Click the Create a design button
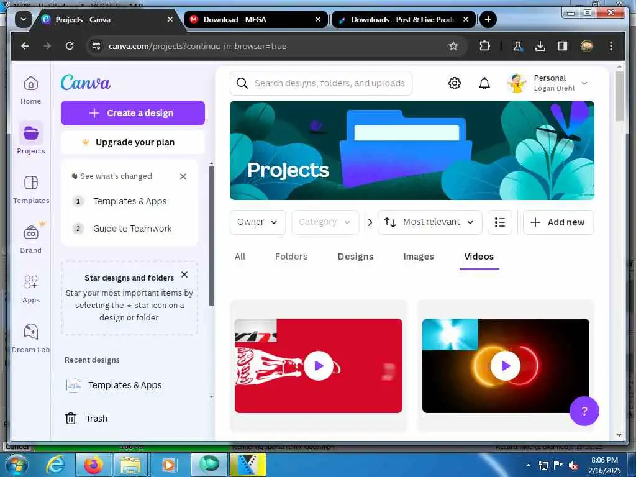The width and height of the screenshot is (636, 477). (133, 113)
